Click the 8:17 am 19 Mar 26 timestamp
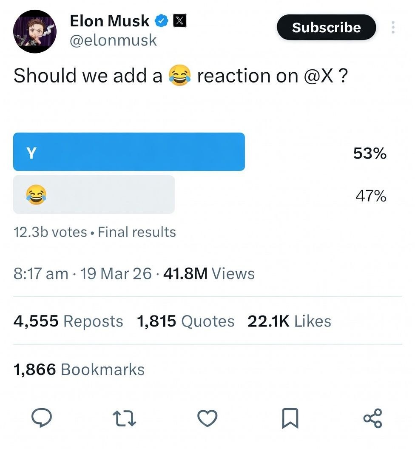This screenshot has height=449, width=415. click(x=82, y=273)
